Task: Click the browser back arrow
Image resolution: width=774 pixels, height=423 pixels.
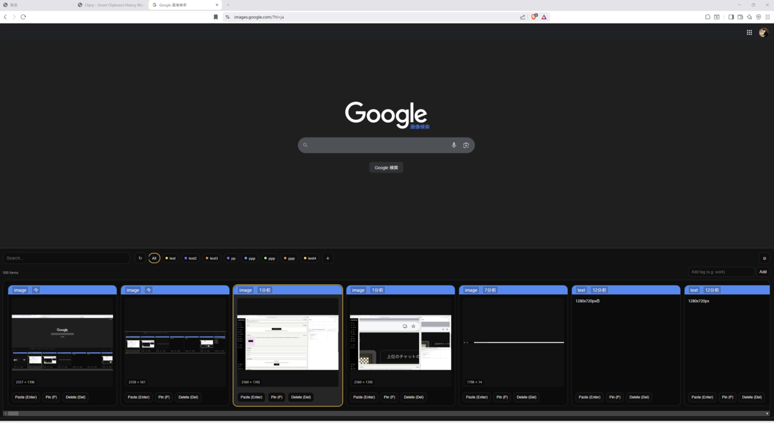Action: point(5,17)
